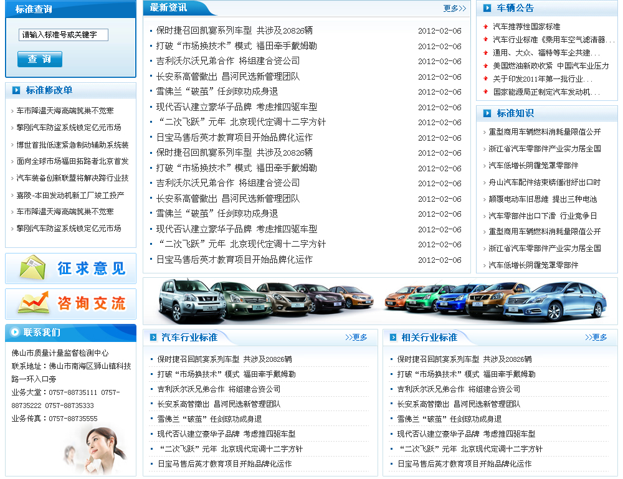The width and height of the screenshot is (623, 479).
Task: Click blue arrow icon beside 标准修改单 heading
Action: 16,90
